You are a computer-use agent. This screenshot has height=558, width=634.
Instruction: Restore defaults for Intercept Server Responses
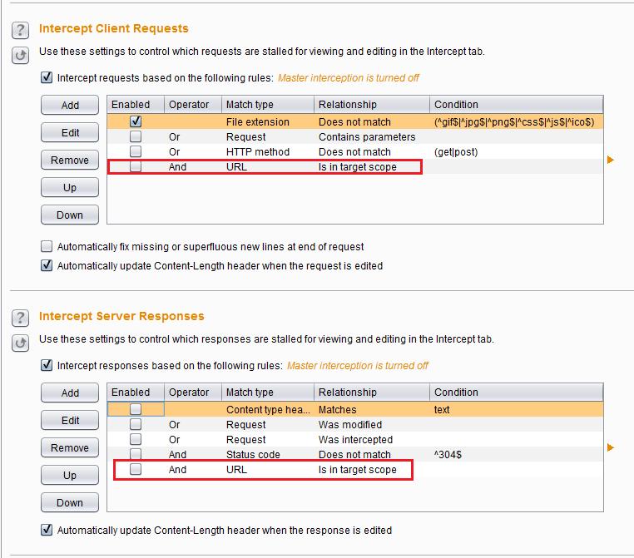tap(20, 343)
